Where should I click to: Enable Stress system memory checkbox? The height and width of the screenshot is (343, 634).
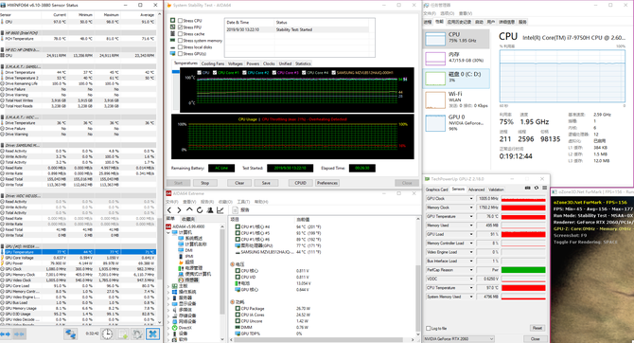(x=181, y=41)
